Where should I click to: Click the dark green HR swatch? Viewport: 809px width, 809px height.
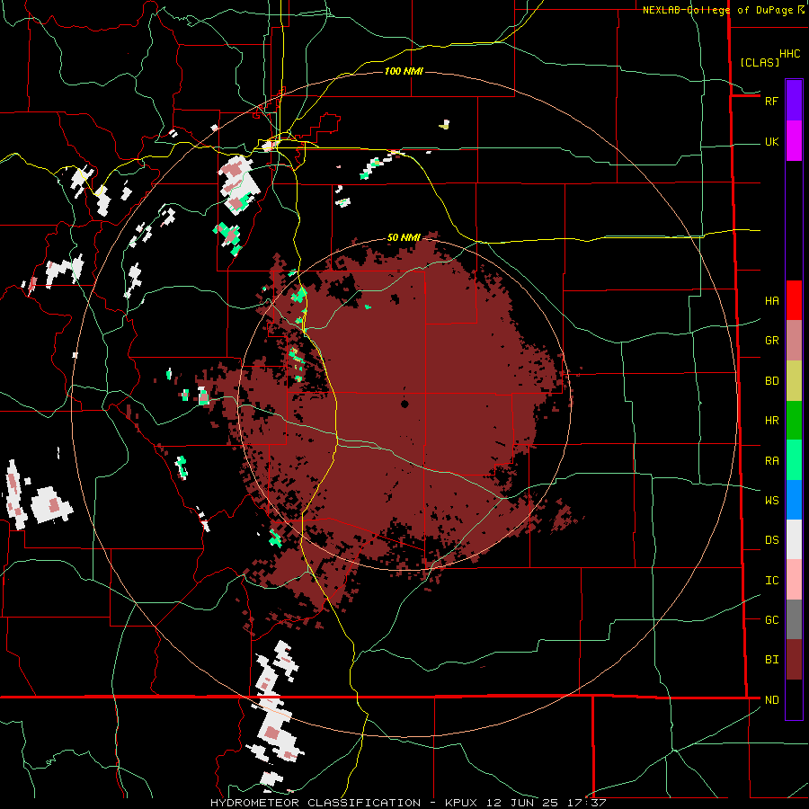794,421
